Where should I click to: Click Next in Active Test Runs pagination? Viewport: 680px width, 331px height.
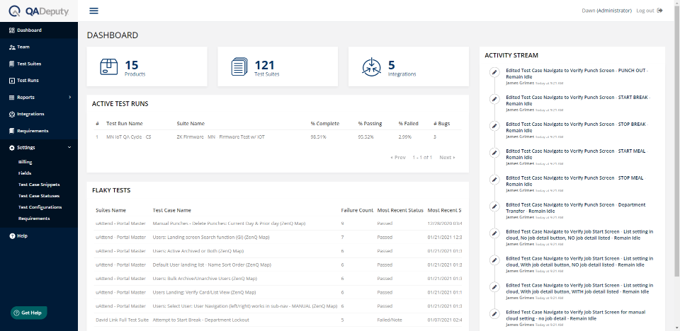[x=447, y=157]
